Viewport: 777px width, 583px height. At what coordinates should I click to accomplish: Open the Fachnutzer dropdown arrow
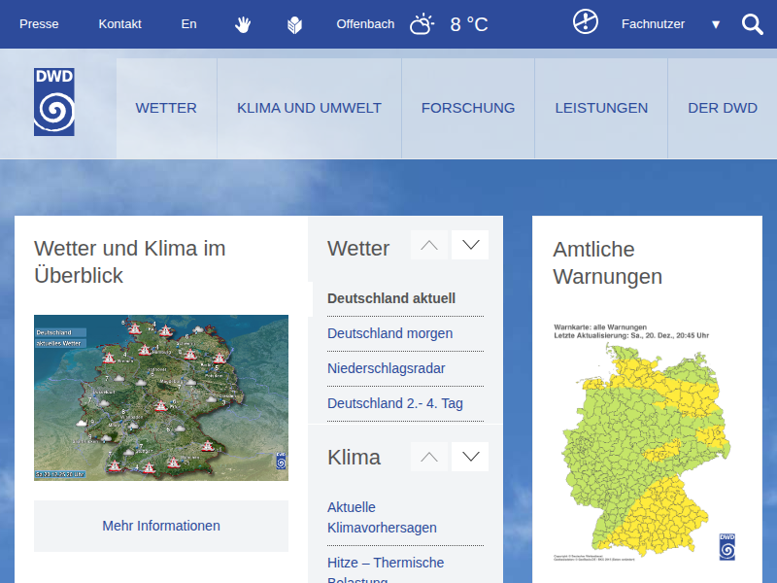(716, 25)
